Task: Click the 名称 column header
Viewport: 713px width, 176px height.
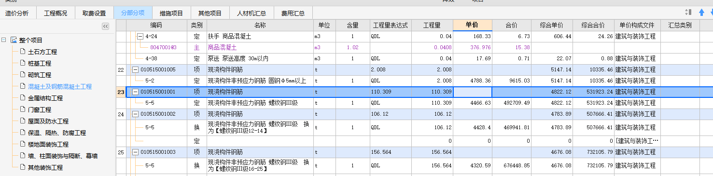Action: click(260, 25)
